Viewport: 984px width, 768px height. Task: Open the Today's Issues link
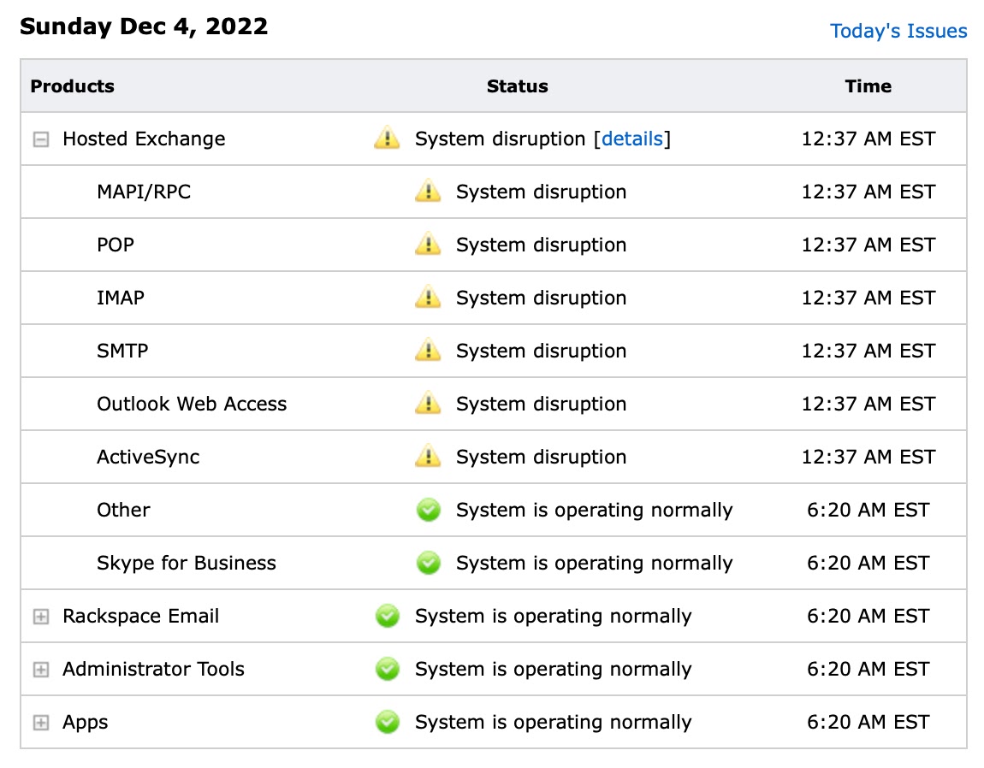pyautogui.click(x=898, y=31)
